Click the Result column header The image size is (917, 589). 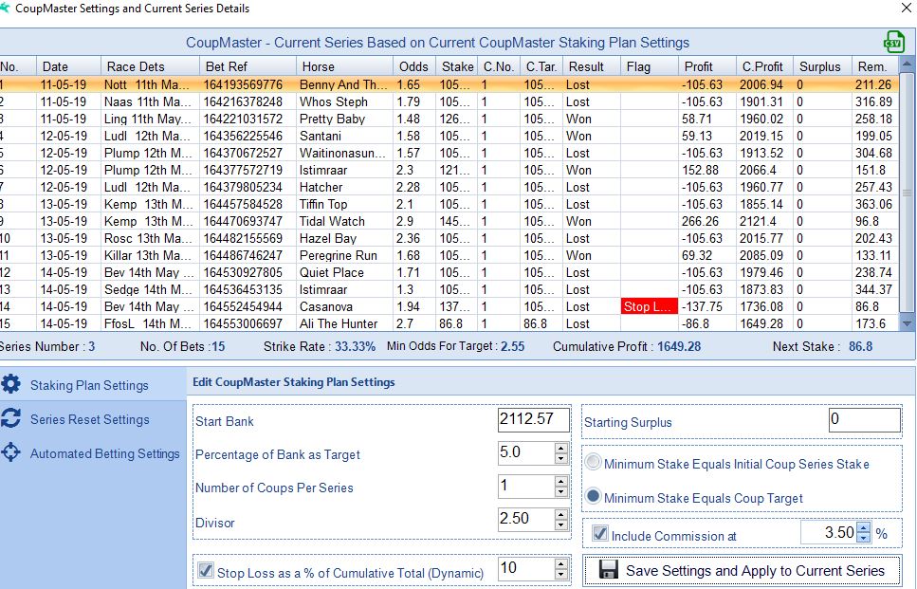tap(591, 66)
